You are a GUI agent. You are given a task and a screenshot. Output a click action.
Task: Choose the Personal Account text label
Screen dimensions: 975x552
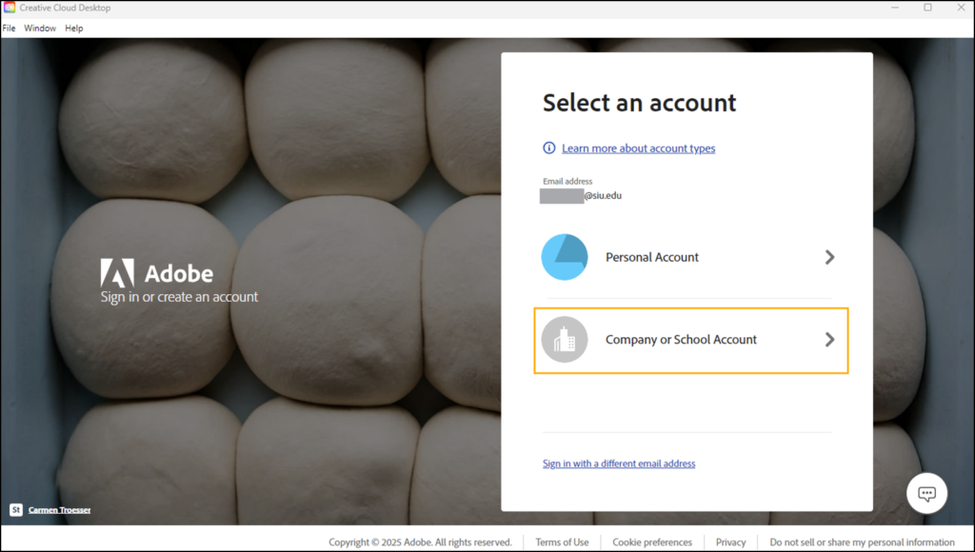tap(652, 257)
